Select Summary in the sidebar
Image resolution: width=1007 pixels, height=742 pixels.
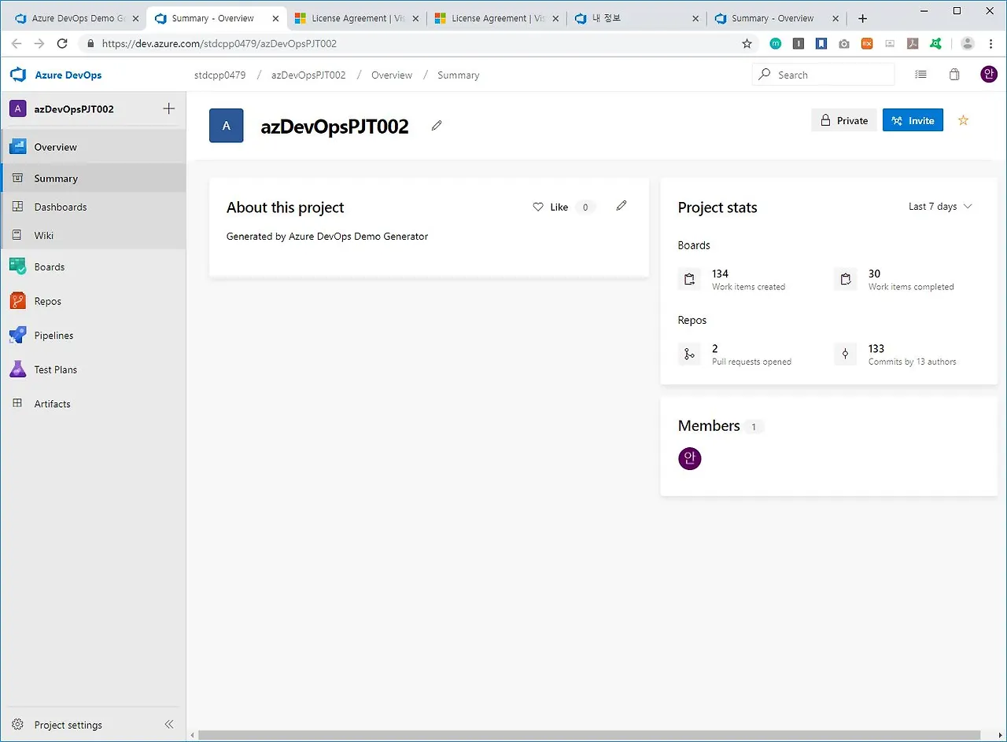[x=93, y=178]
